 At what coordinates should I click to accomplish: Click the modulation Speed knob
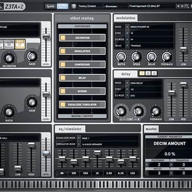pyautogui.click(x=136, y=57)
